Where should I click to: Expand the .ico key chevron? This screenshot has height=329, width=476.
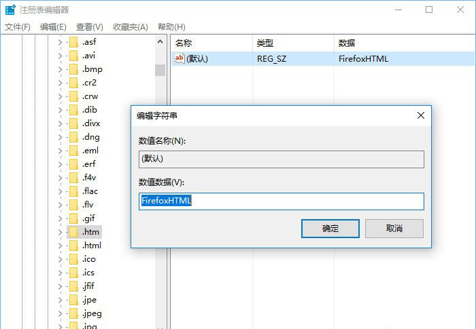pyautogui.click(x=60, y=259)
